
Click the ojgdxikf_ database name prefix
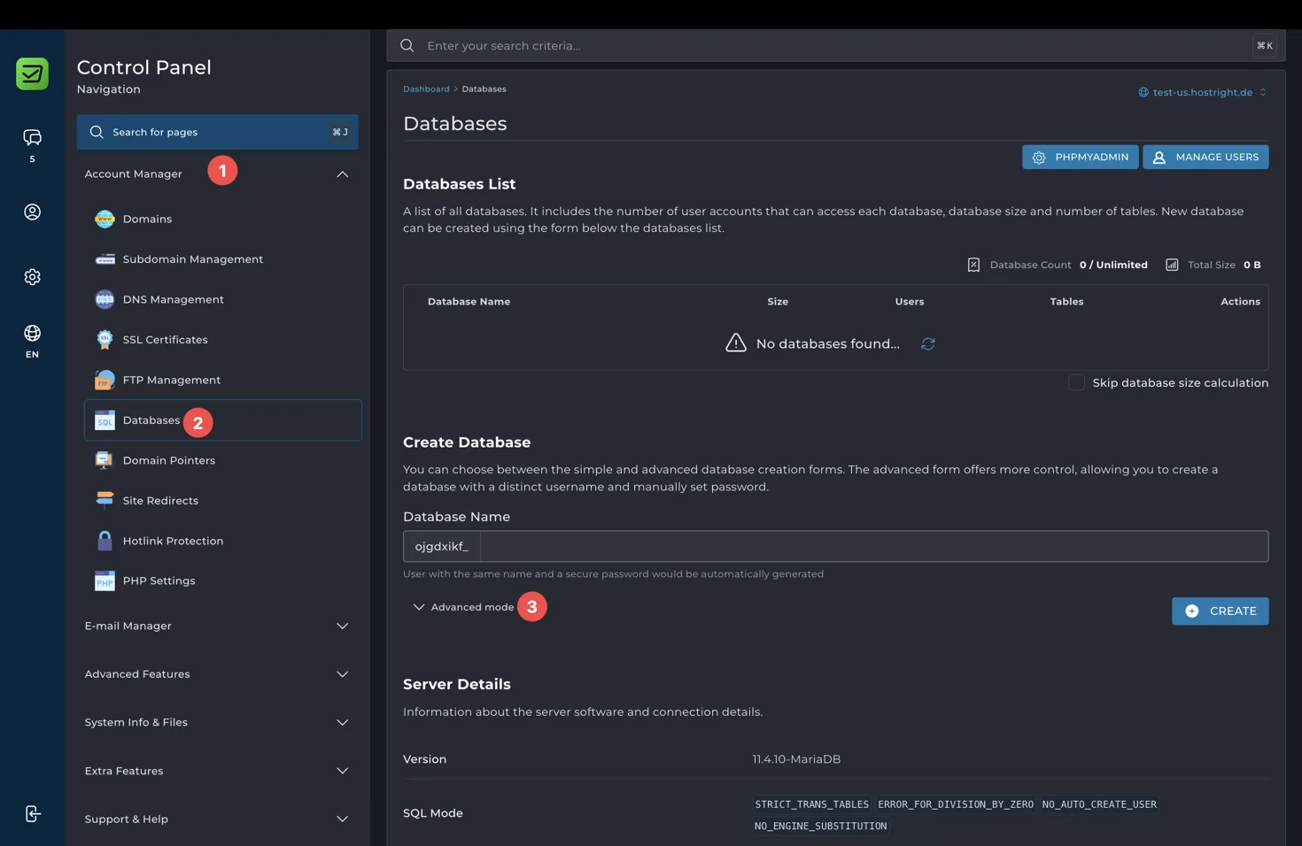[442, 546]
